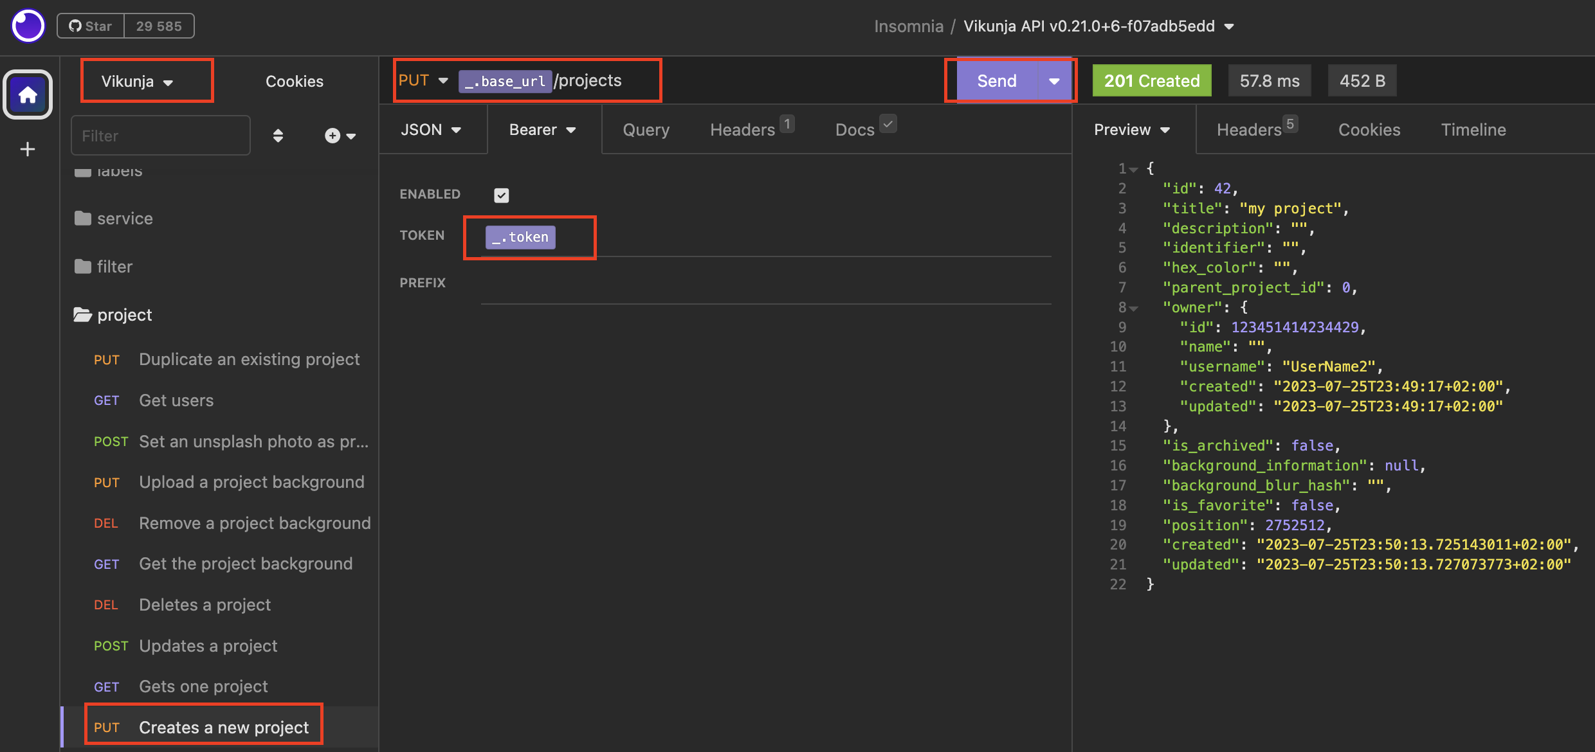This screenshot has height=752, width=1595.
Task: Click the request Filter input field
Action: [161, 136]
